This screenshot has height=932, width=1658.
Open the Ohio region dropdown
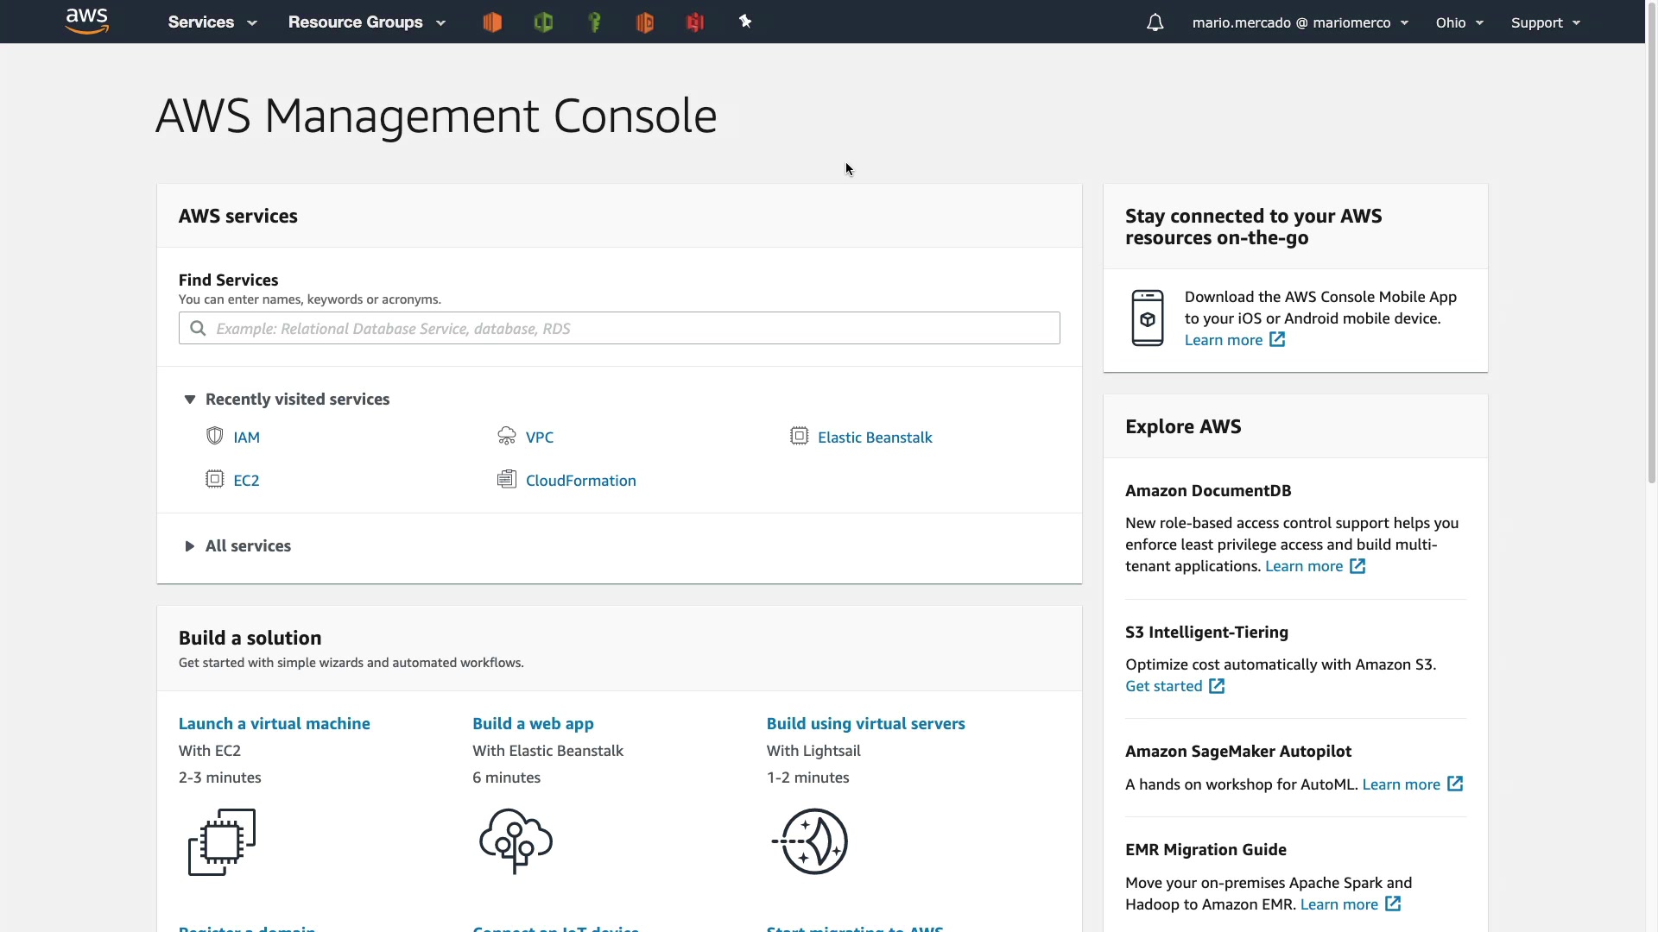click(x=1459, y=22)
